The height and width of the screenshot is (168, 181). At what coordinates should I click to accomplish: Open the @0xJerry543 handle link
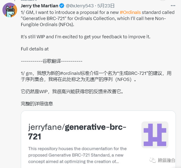pos(80,6)
